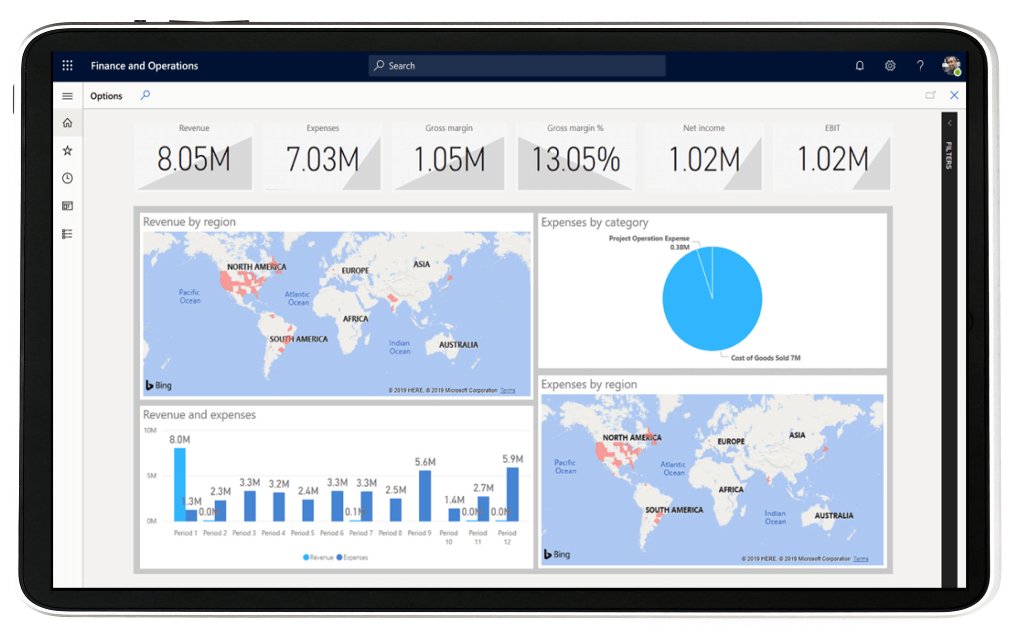Screen dimensions: 1021x636
Task: Focus the Search input field
Action: (517, 66)
